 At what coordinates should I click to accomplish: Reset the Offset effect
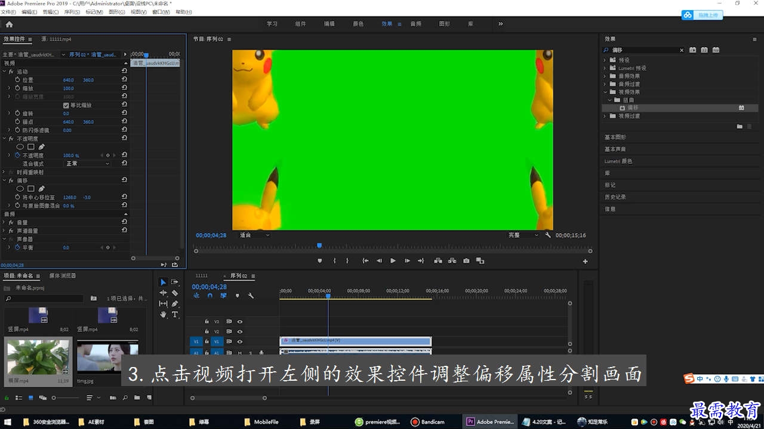[124, 180]
